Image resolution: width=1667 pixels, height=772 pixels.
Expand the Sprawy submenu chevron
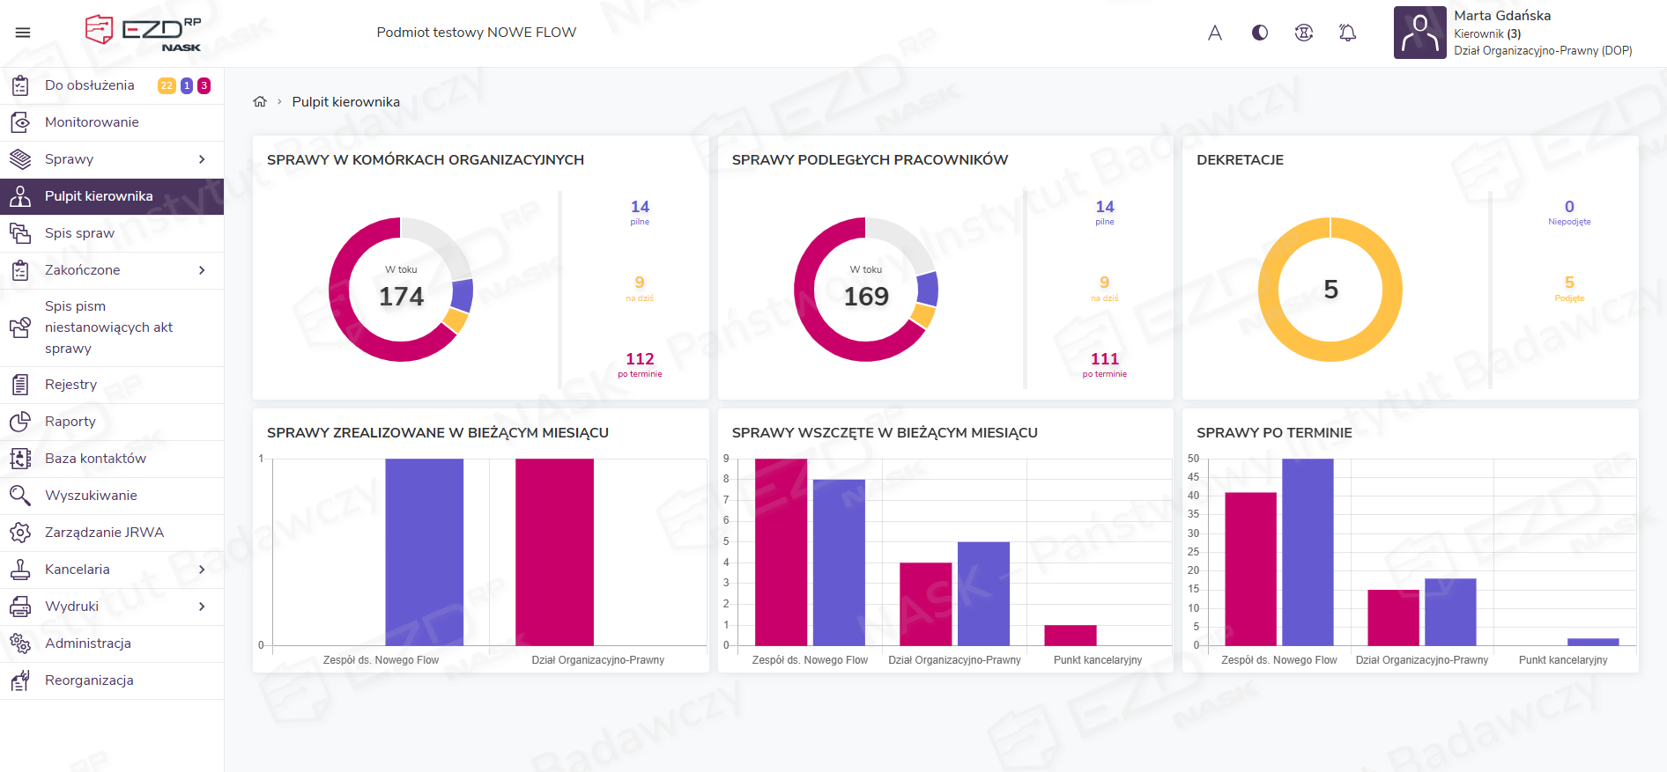tap(202, 159)
